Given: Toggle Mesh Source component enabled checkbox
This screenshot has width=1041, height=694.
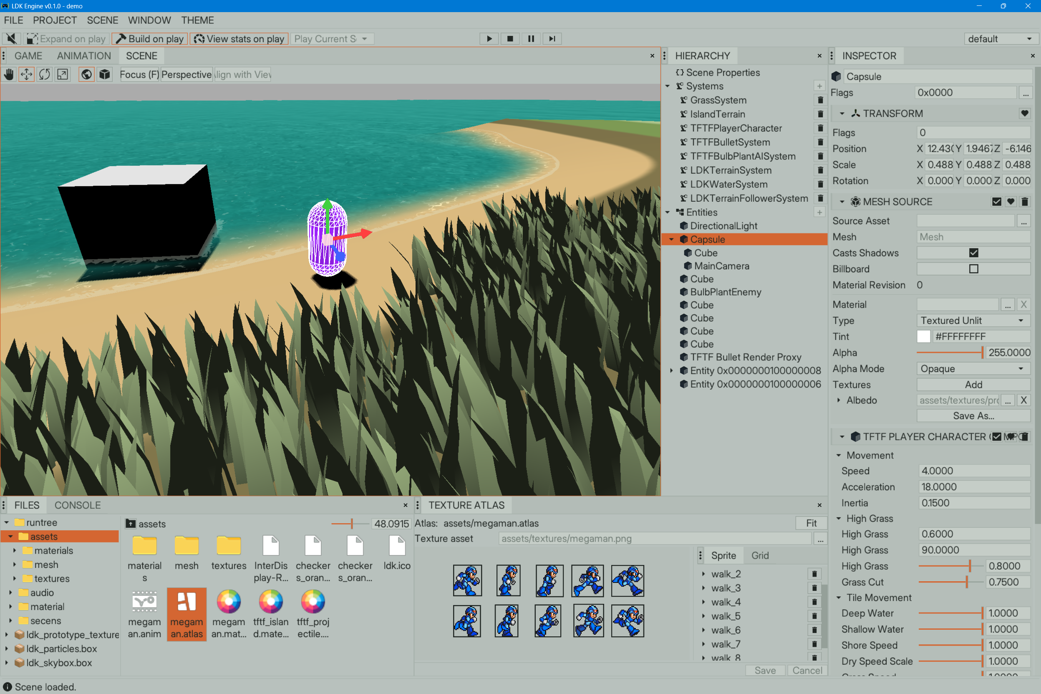Looking at the screenshot, I should [996, 202].
